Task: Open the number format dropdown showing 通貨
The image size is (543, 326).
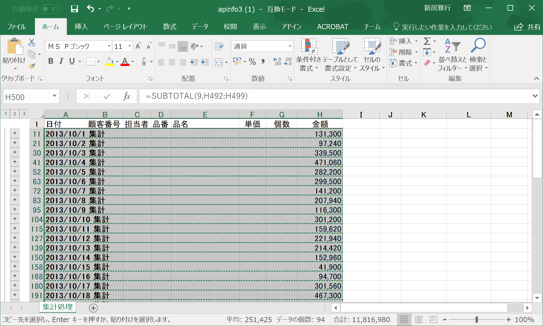Action: (x=290, y=46)
